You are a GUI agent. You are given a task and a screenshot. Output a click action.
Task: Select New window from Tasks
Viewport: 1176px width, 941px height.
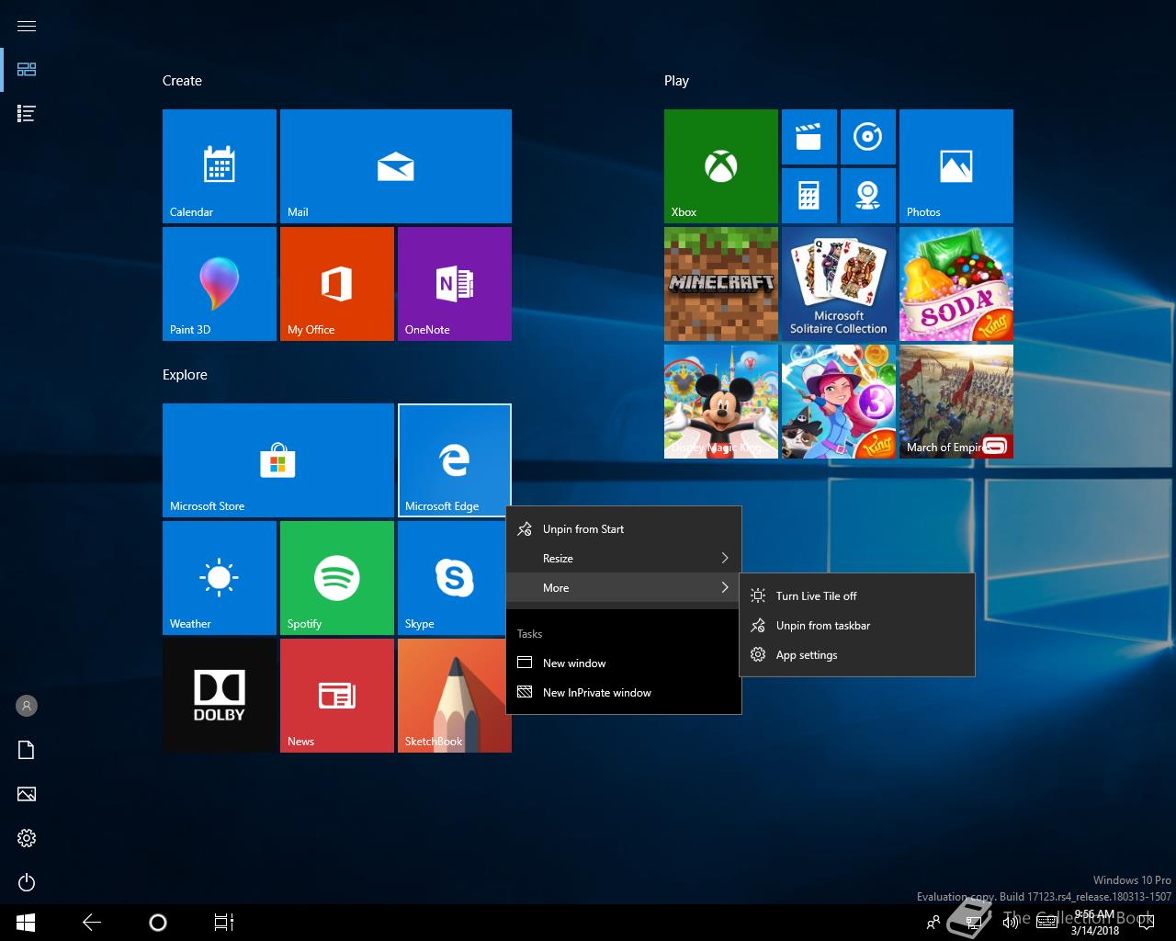coord(574,663)
